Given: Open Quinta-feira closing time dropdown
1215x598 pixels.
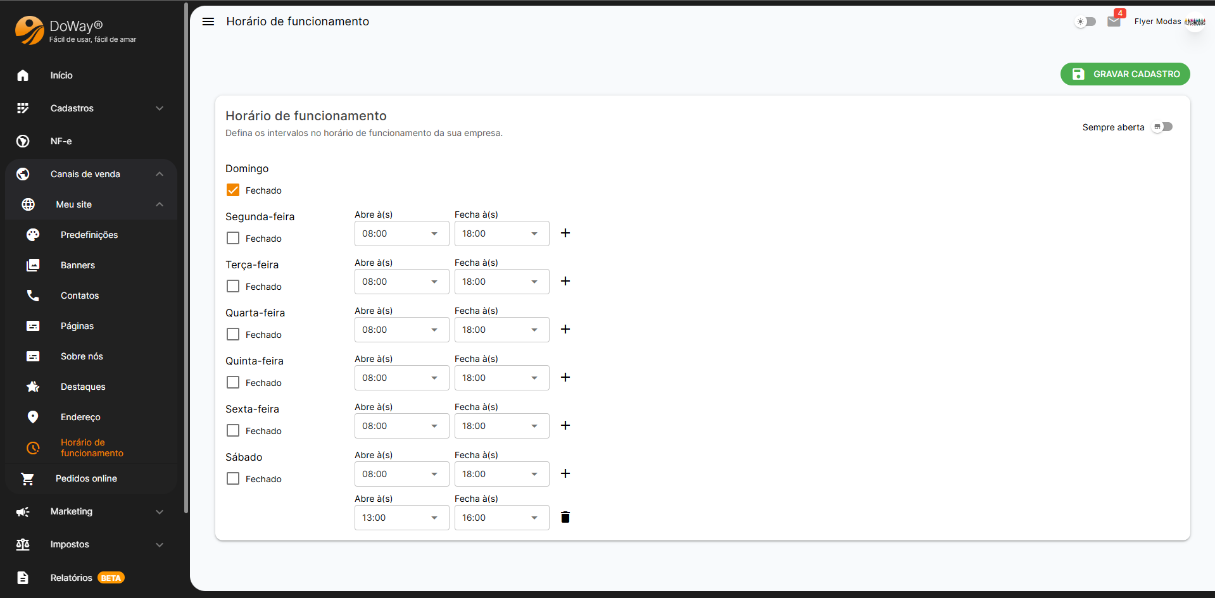Looking at the screenshot, I should [x=501, y=378].
